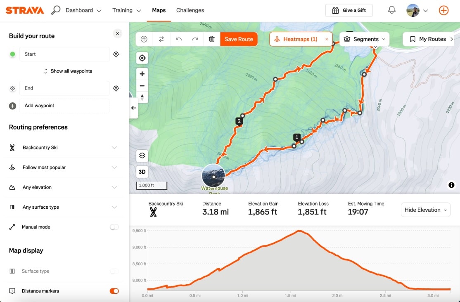Image resolution: width=460 pixels, height=302 pixels.
Task: Zoom in on the map
Action: [142, 74]
